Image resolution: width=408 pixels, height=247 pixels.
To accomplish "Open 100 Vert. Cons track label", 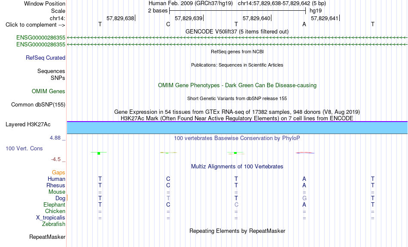I will (x=24, y=148).
